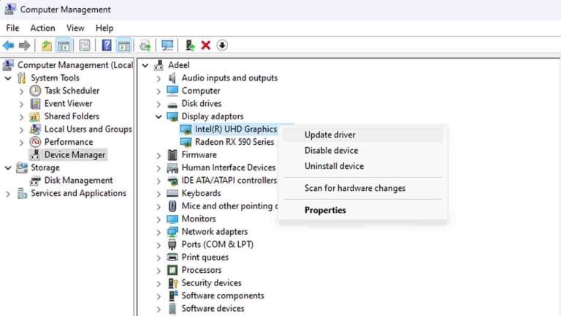Click the Update driver toolbar icon

[x=190, y=45]
